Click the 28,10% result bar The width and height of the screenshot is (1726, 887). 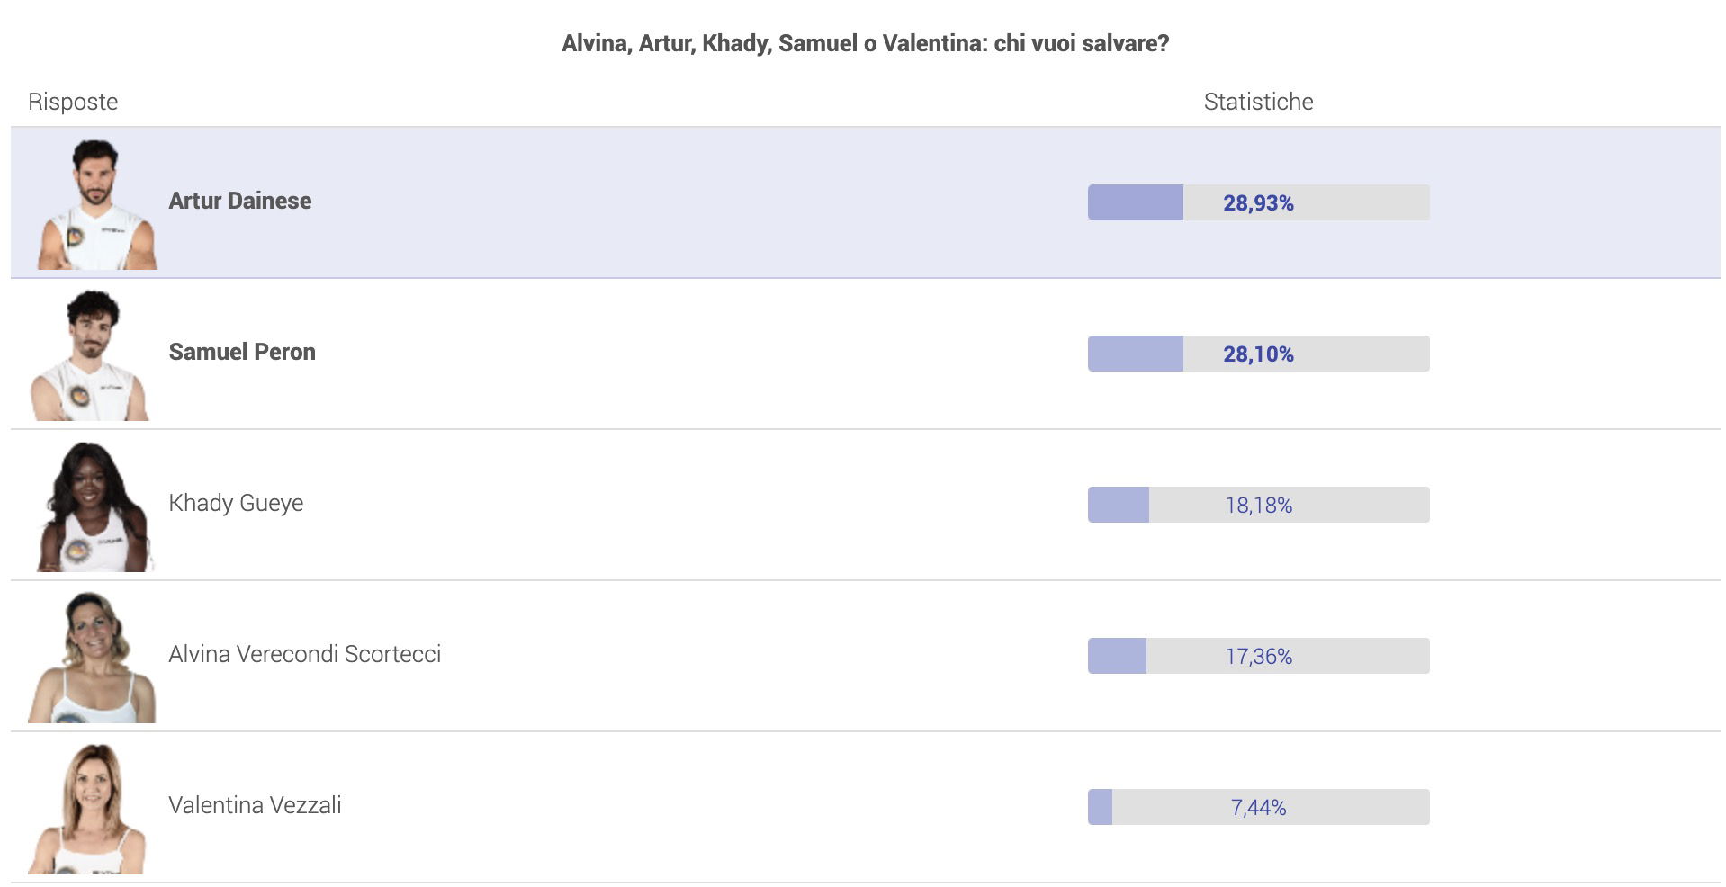[x=1258, y=354]
